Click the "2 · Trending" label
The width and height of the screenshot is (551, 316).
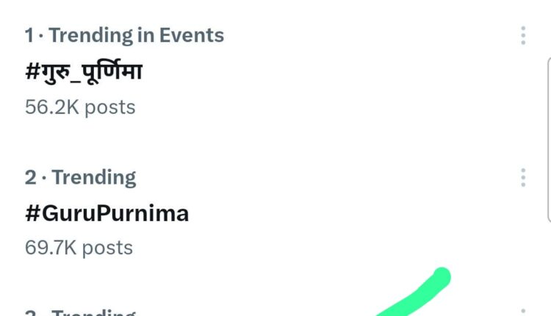(80, 177)
